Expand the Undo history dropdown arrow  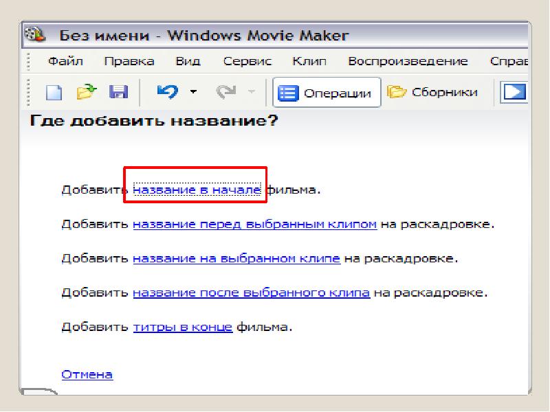coord(193,92)
